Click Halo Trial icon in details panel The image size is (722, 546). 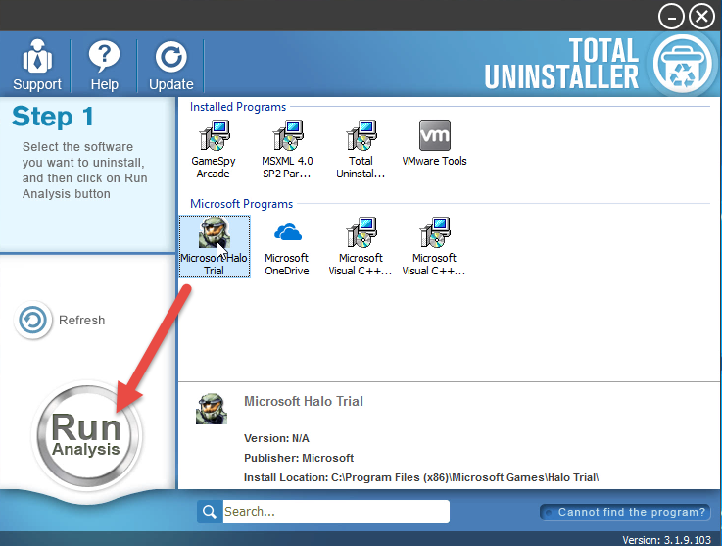click(212, 409)
